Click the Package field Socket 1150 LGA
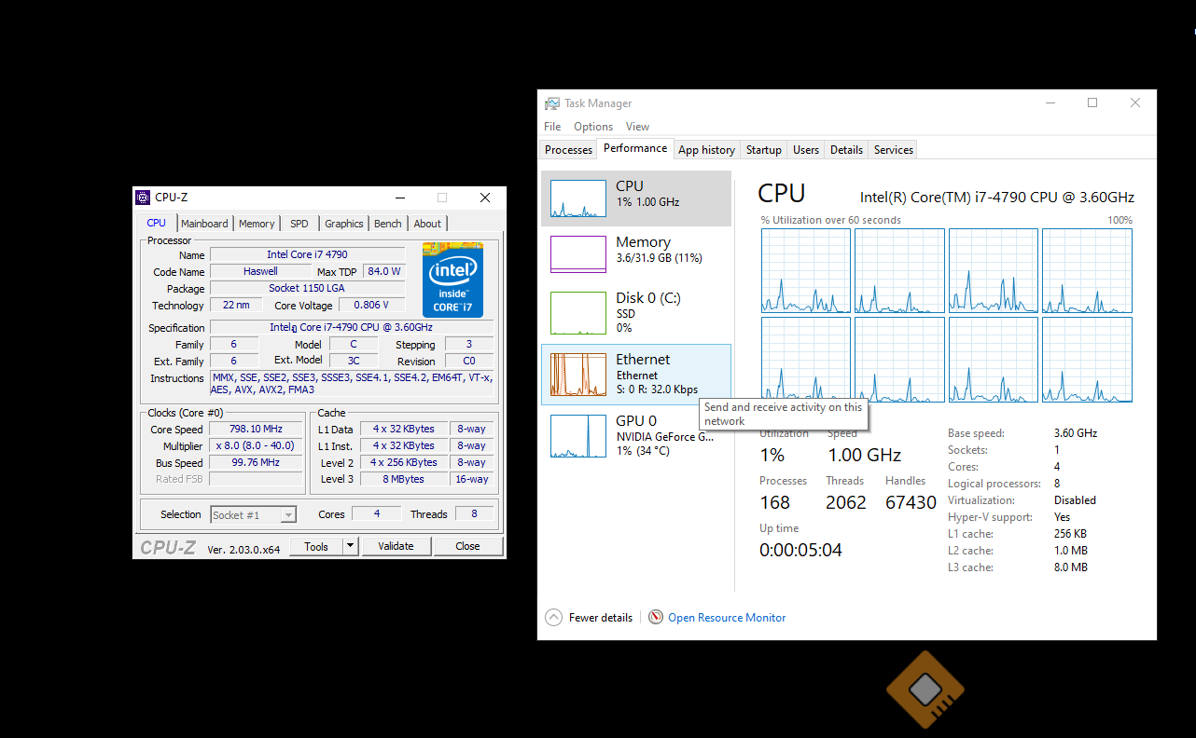Screen dimensions: 1196x738 point(307,288)
